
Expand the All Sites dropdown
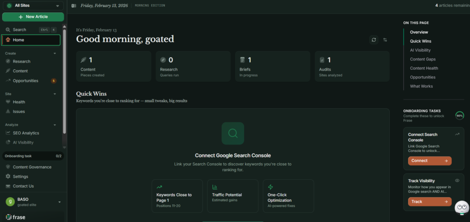tap(33, 6)
